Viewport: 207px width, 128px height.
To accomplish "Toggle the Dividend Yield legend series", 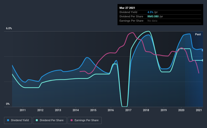I will pyautogui.click(x=18, y=120).
